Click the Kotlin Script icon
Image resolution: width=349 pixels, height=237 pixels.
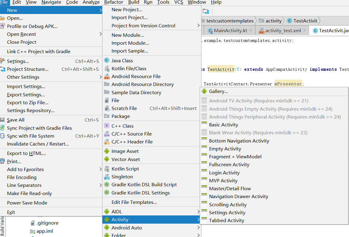click(107, 169)
